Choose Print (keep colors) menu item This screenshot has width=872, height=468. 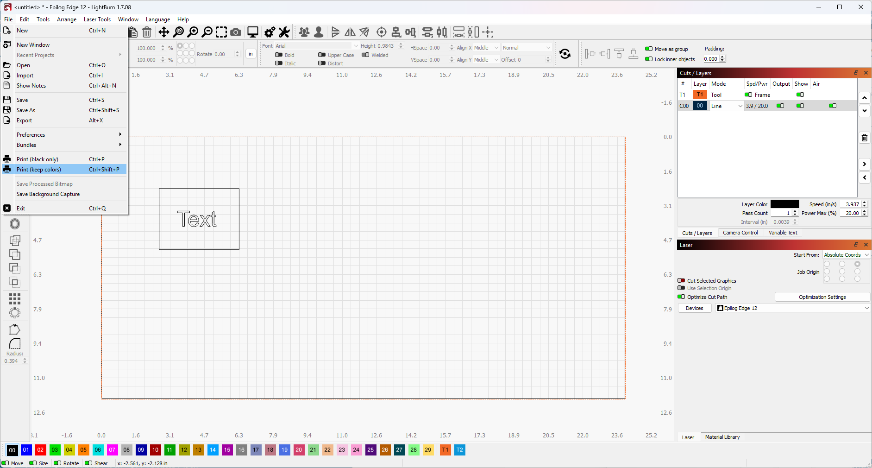(39, 170)
